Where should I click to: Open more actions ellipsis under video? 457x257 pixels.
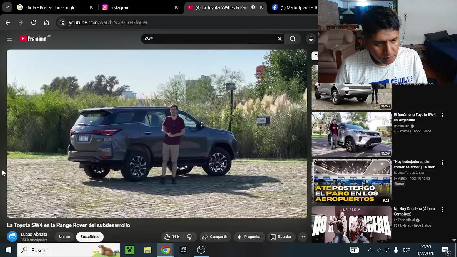coord(302,237)
